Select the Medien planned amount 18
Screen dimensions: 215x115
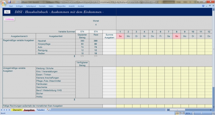(82, 54)
